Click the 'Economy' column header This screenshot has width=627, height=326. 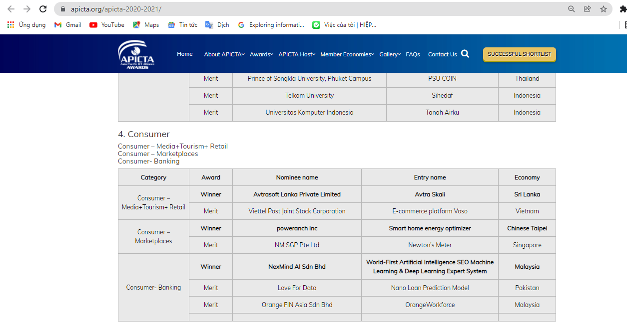(527, 177)
